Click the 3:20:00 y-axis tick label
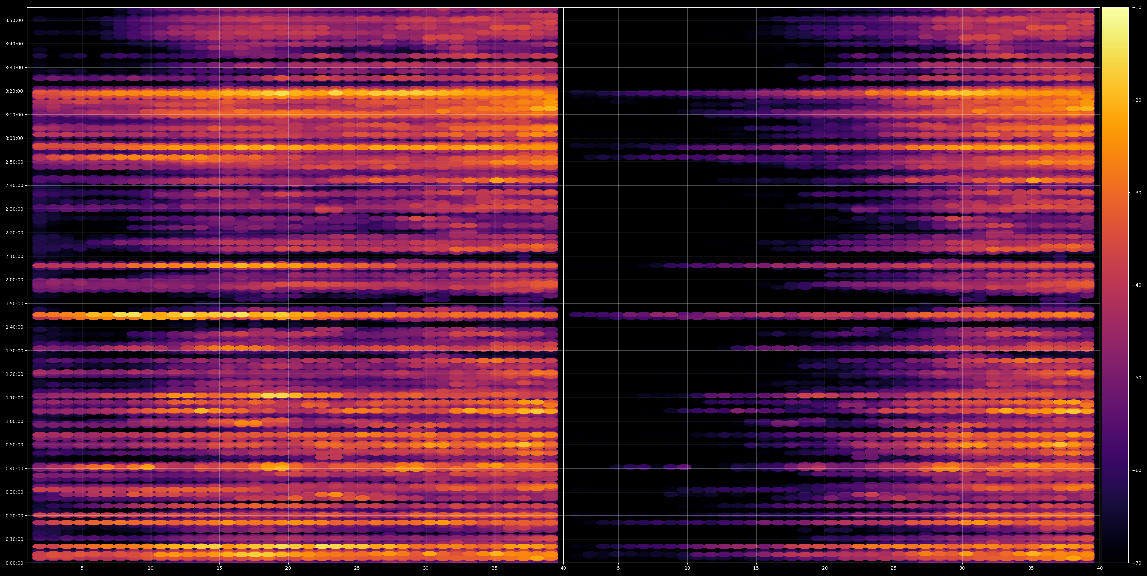1147x576 pixels. pyautogui.click(x=13, y=91)
